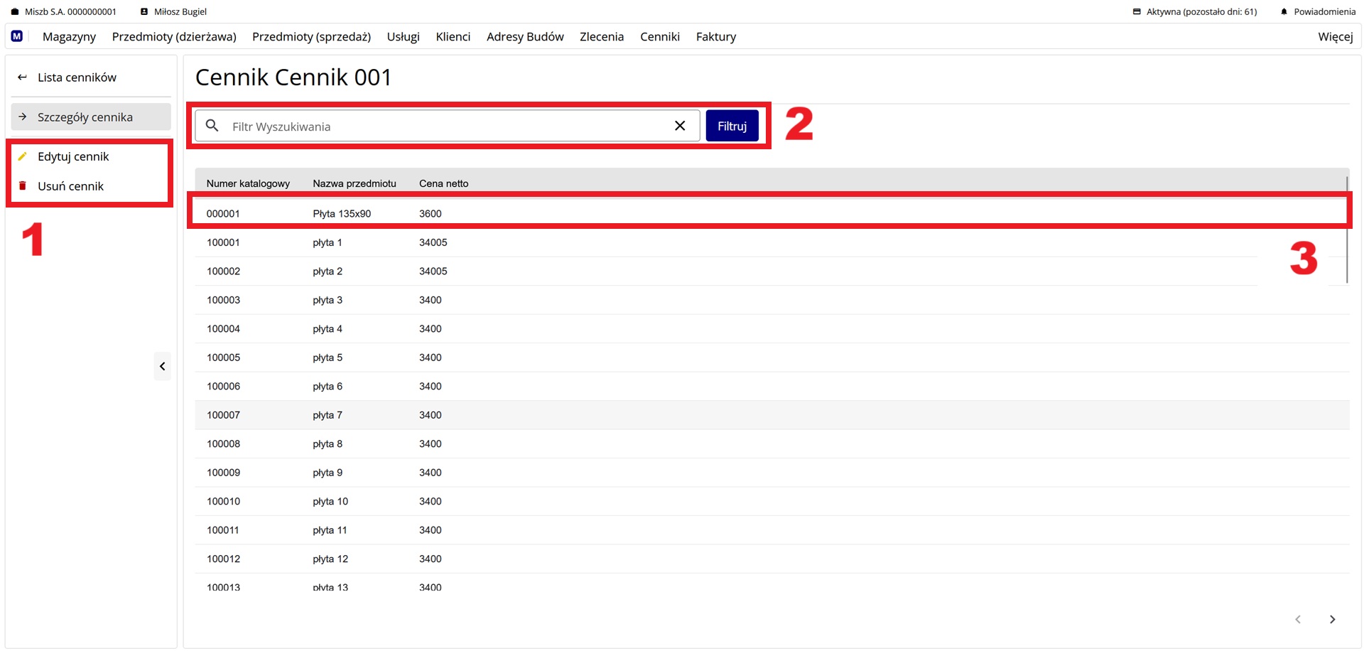Click the Powiadomienia bell icon

[x=1284, y=12]
